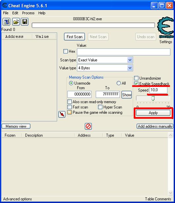Open Memory view
This screenshot has width=175, height=203.
pyautogui.click(x=16, y=126)
